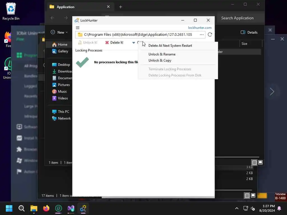Open Firefox from the taskbar
287x215 pixels.
click(x=46, y=208)
